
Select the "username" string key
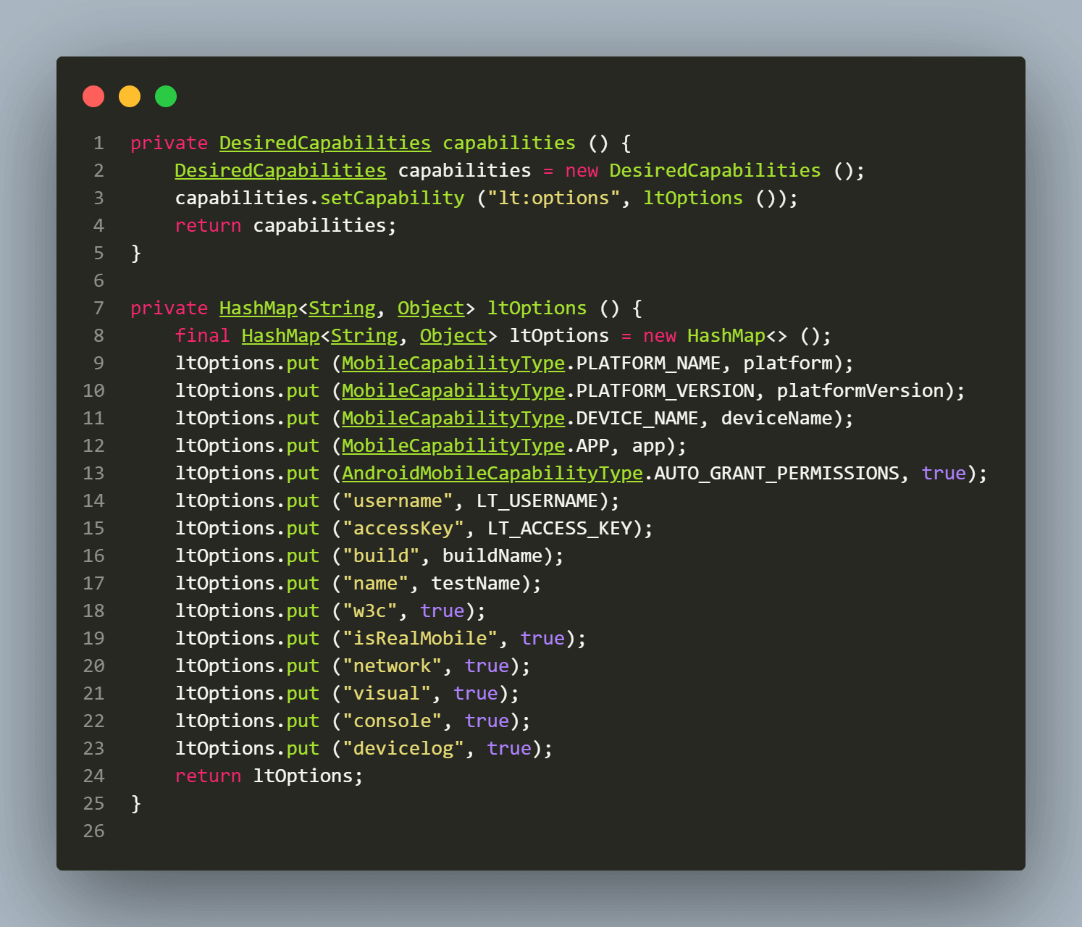click(398, 501)
